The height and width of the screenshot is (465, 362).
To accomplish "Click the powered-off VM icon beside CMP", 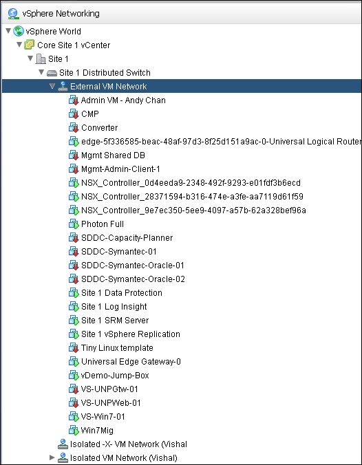I will 74,114.
